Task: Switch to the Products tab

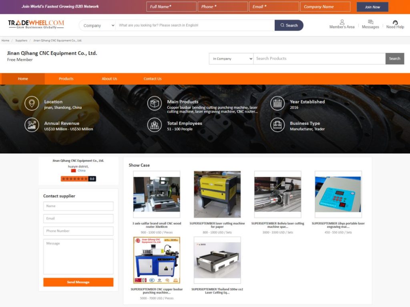Action: [x=66, y=79]
